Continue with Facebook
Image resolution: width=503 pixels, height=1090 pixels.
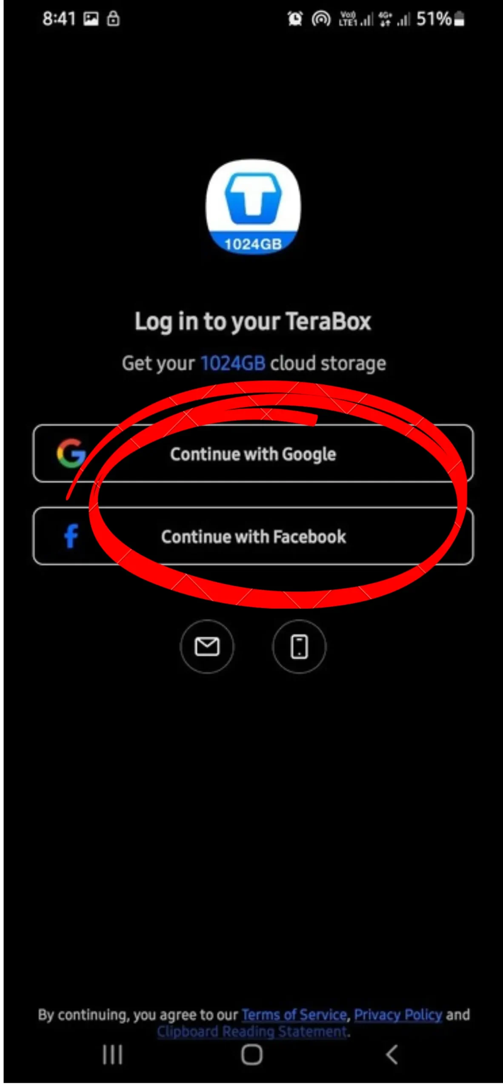click(253, 536)
